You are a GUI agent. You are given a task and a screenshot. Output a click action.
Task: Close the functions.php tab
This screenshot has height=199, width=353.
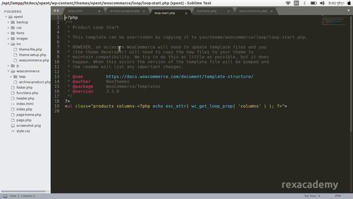pyautogui.click(x=228, y=11)
